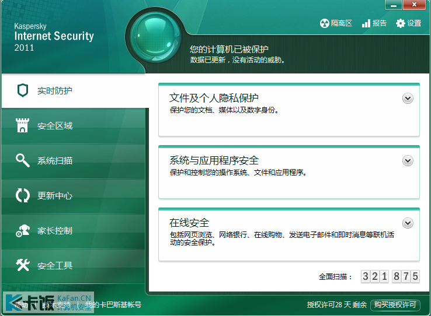
Task: Click the 系统与应用程序安全 heading
Action: pyautogui.click(x=214, y=160)
